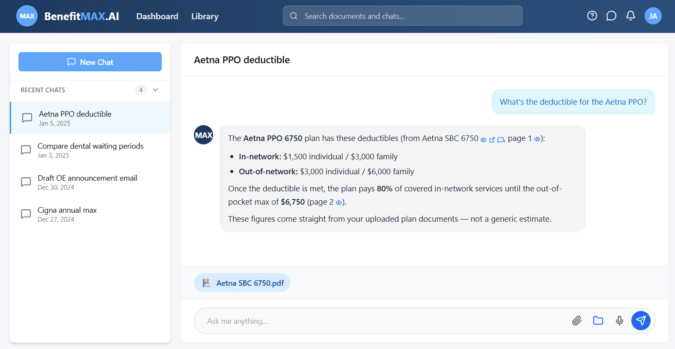Open the folder icon in message bar
This screenshot has width=675, height=349.
[598, 320]
